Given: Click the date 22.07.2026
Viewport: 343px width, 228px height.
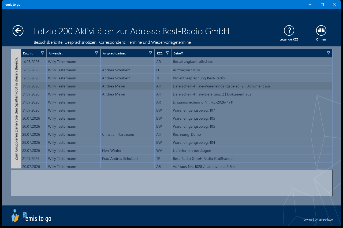Looking at the screenshot, I should [31, 150].
